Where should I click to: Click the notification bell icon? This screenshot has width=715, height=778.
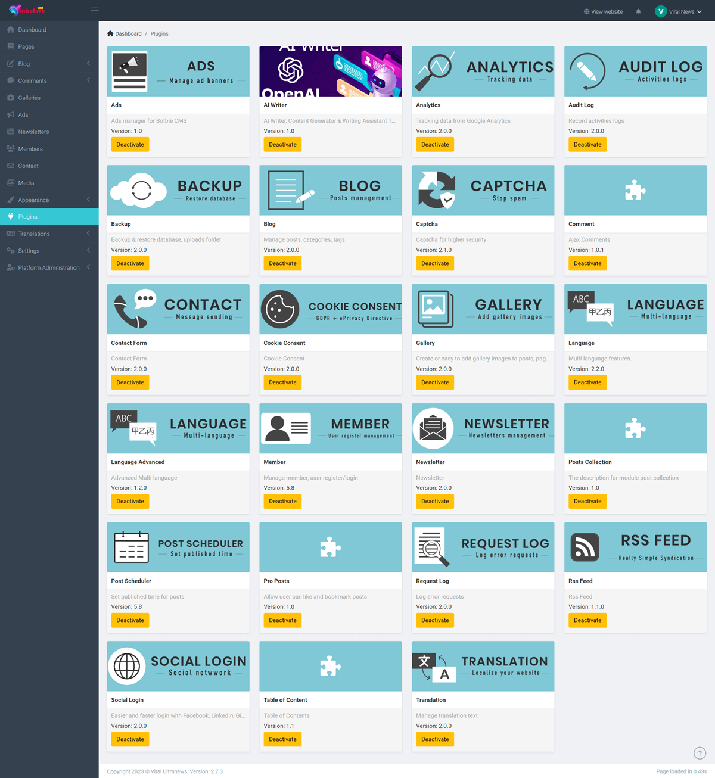[638, 11]
